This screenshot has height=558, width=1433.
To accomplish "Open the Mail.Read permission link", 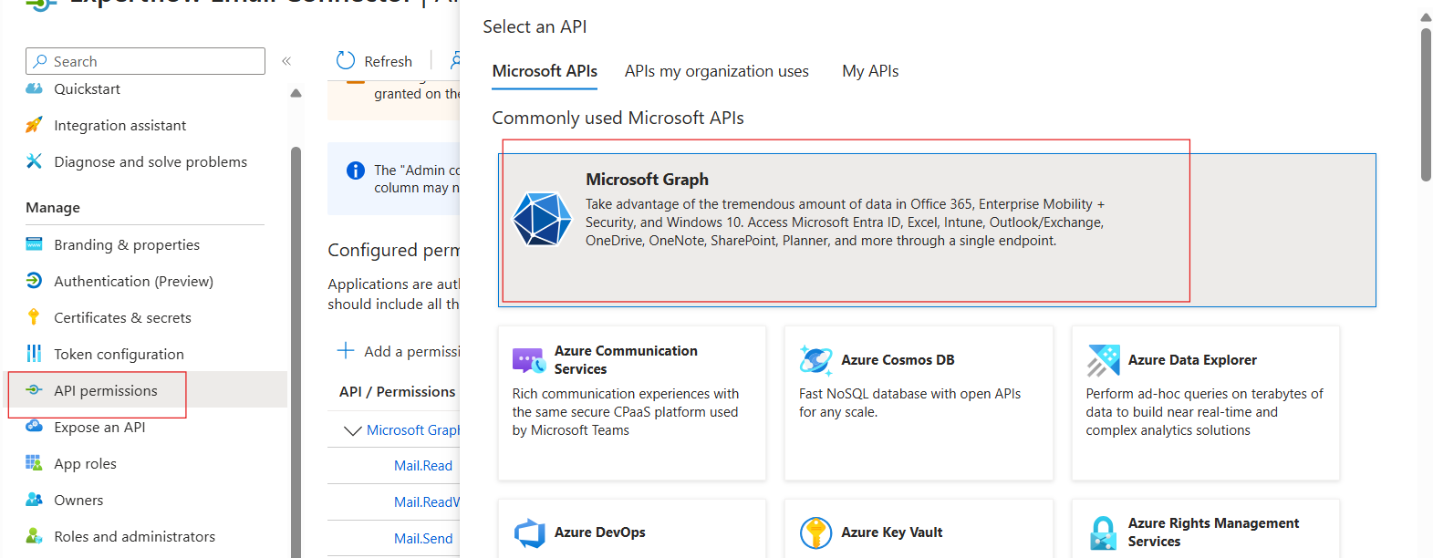I will coord(423,466).
